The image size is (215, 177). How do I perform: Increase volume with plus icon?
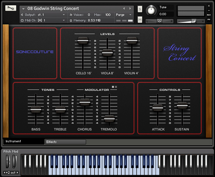203,21
